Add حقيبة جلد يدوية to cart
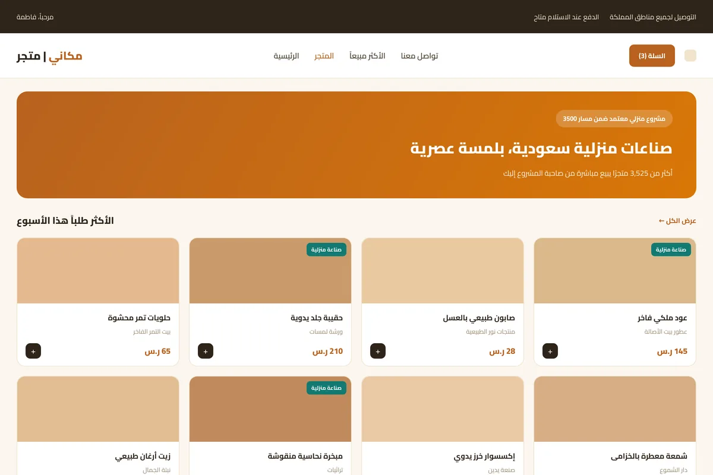 pyautogui.click(x=206, y=351)
